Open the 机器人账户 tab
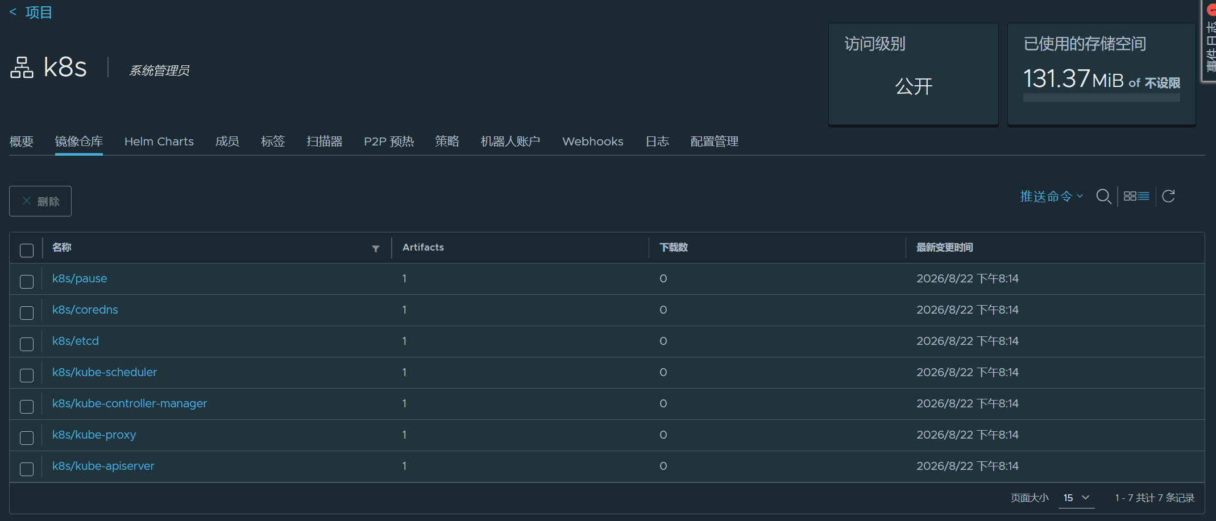 [x=511, y=141]
